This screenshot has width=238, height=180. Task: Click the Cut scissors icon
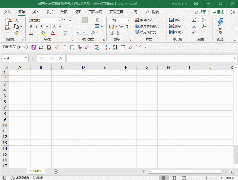pyautogui.click(x=16, y=20)
